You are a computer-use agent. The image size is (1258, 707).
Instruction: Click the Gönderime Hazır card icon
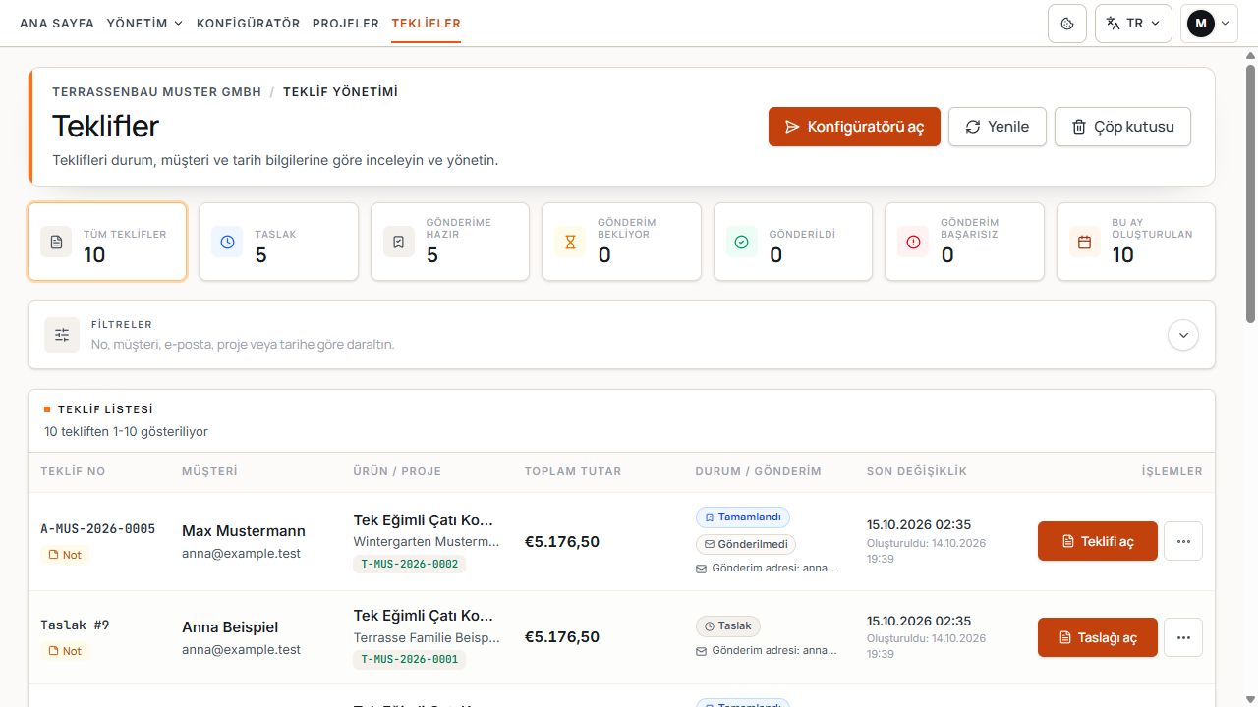pyautogui.click(x=399, y=242)
